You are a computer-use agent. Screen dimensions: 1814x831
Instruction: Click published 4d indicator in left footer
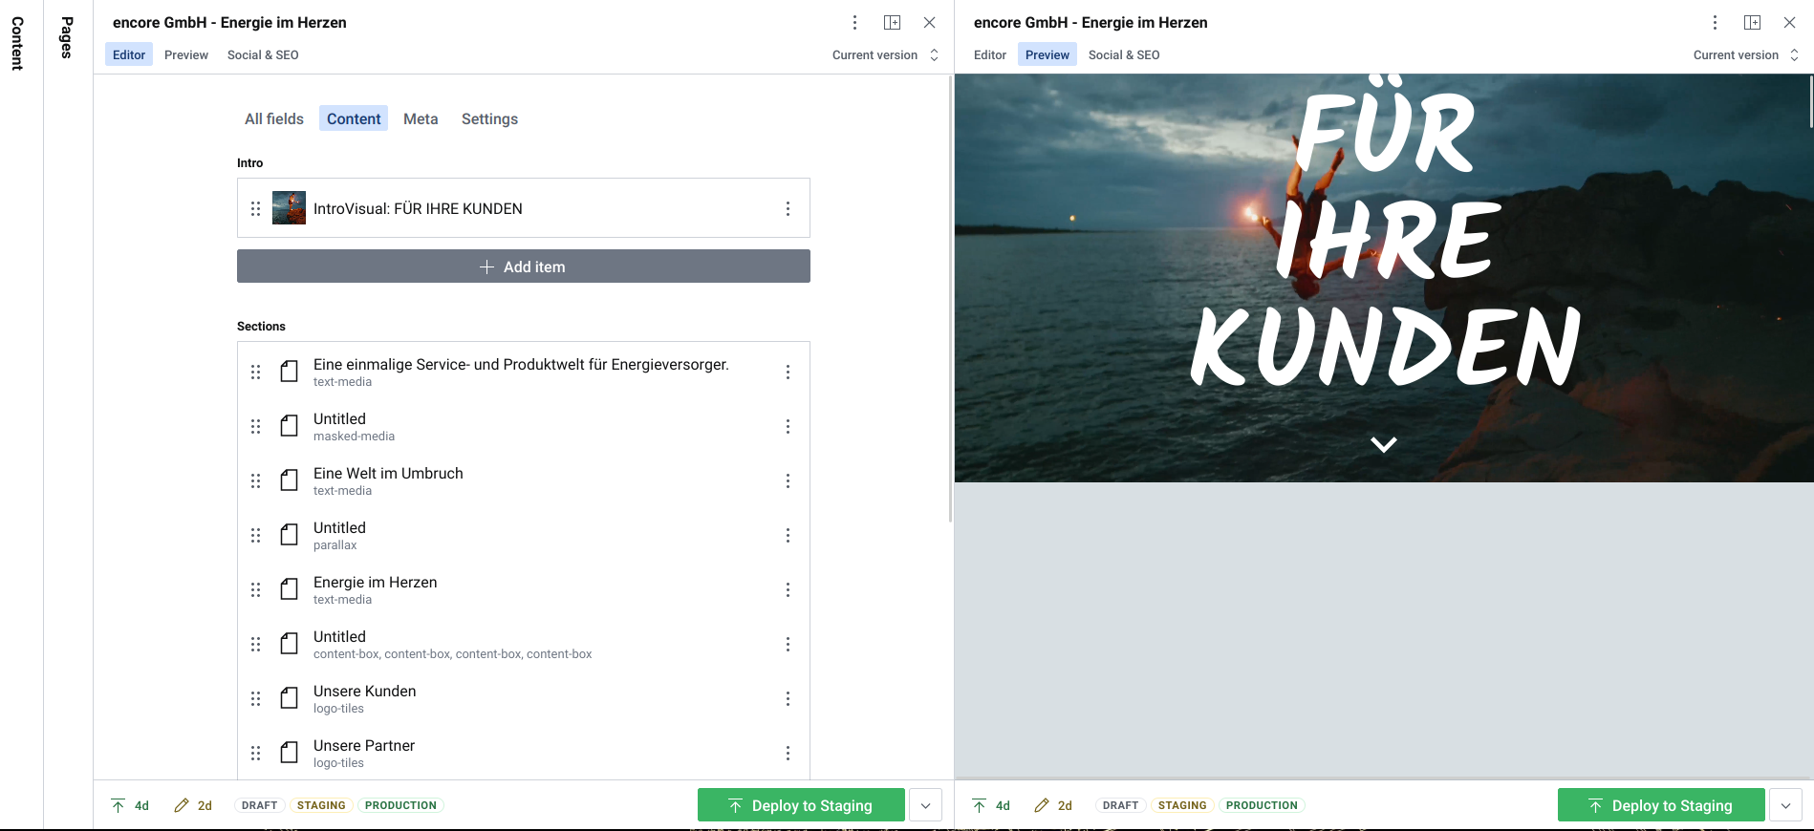130,805
